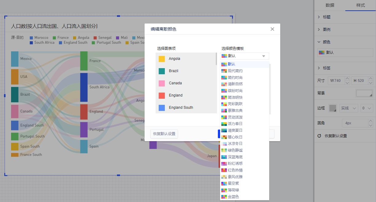
Task: Click the 恢复默认设置 reset icon in sidebar
Action: 319,136
